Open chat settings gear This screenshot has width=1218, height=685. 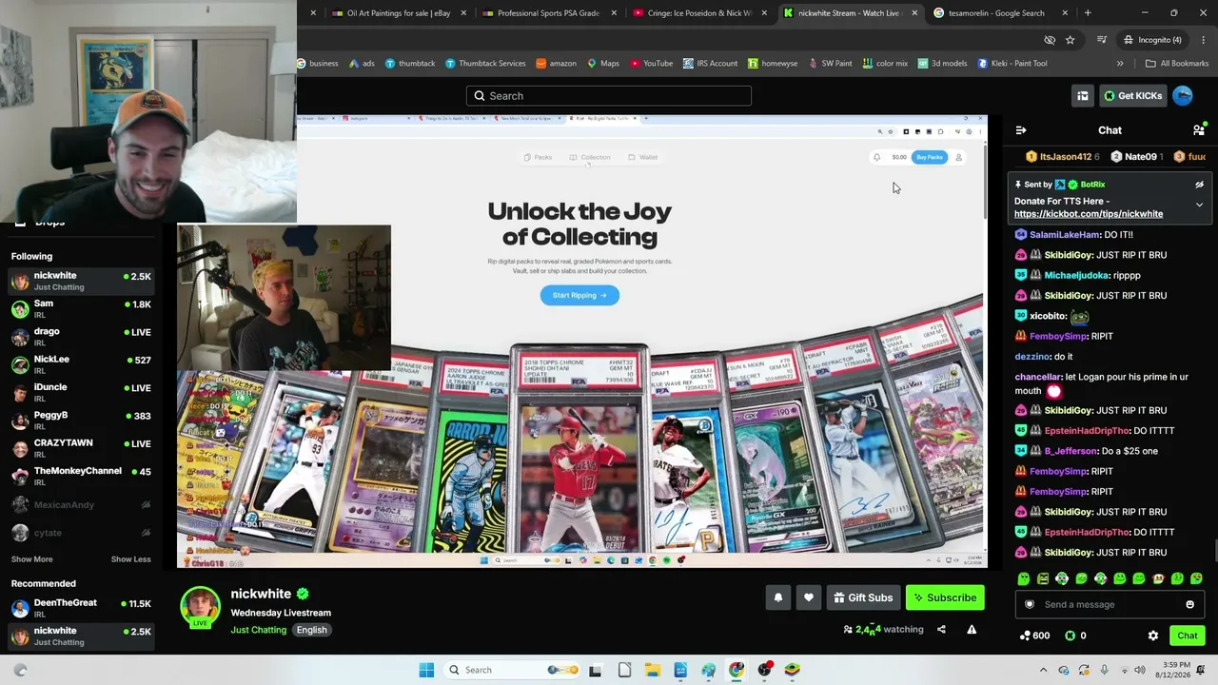click(1153, 636)
